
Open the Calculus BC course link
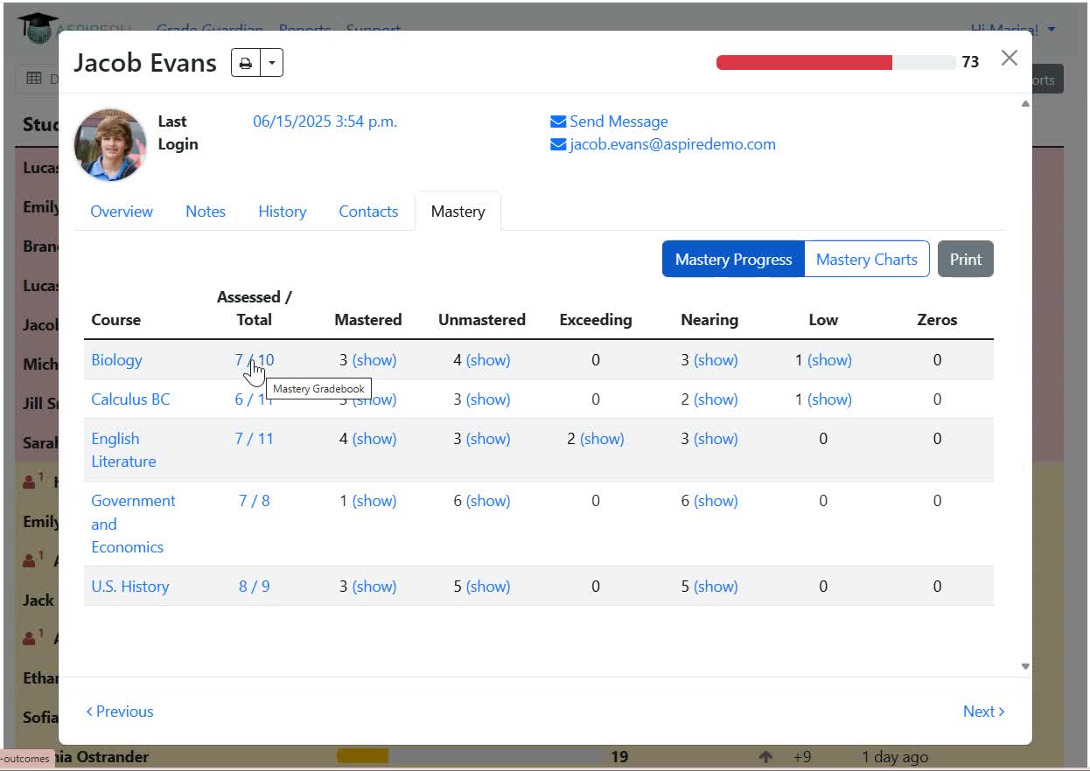(x=130, y=399)
